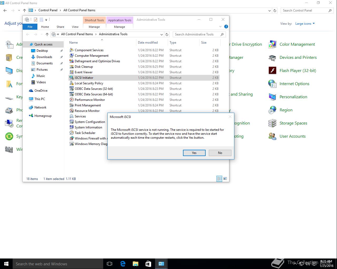Open the View ribbon tab

pos(75,27)
